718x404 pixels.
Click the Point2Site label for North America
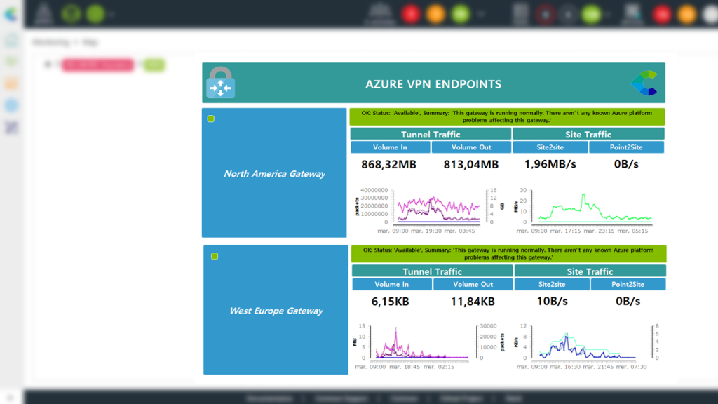pos(626,147)
